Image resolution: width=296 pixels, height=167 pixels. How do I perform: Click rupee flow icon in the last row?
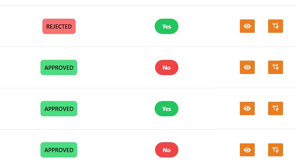click(275, 150)
